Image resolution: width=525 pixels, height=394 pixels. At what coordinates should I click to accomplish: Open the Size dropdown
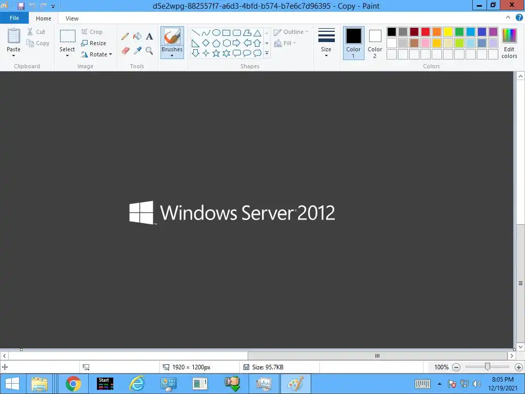click(x=326, y=43)
